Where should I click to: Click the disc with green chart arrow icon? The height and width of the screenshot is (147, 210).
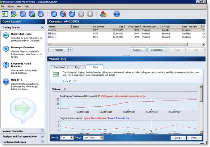(x=14, y=14)
